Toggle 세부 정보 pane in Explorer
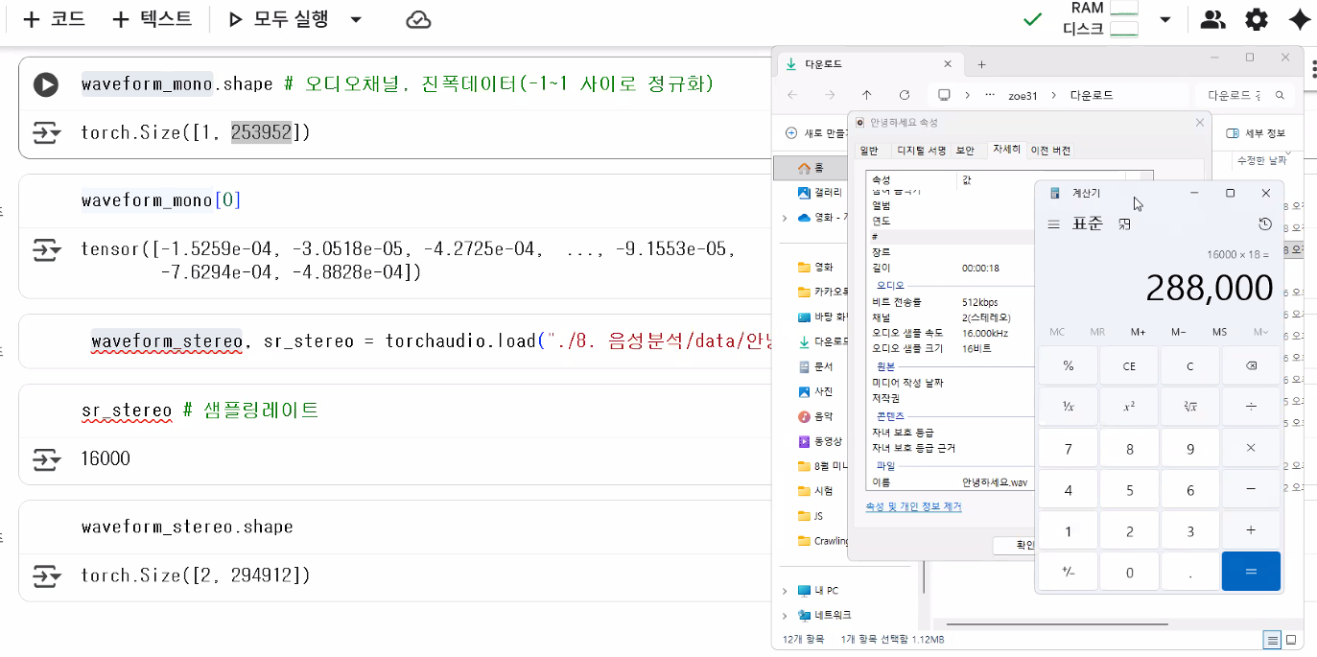The height and width of the screenshot is (657, 1317). 1256,133
